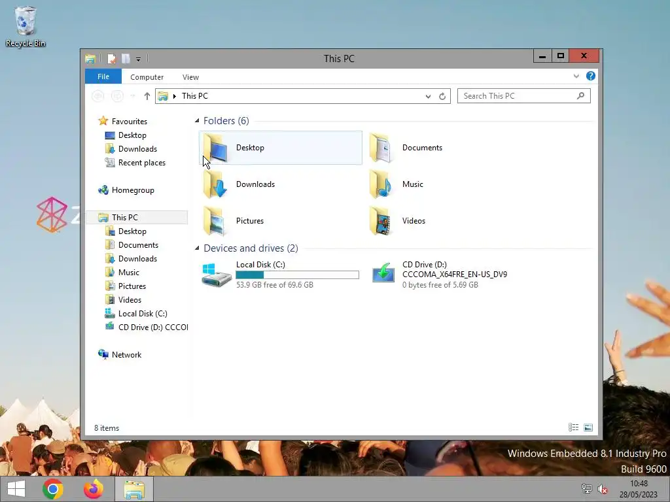Switch to Details view in status bar

573,427
